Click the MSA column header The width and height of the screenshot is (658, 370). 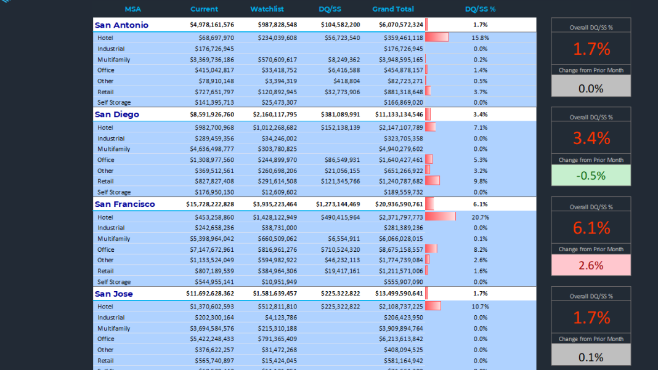pyautogui.click(x=132, y=9)
